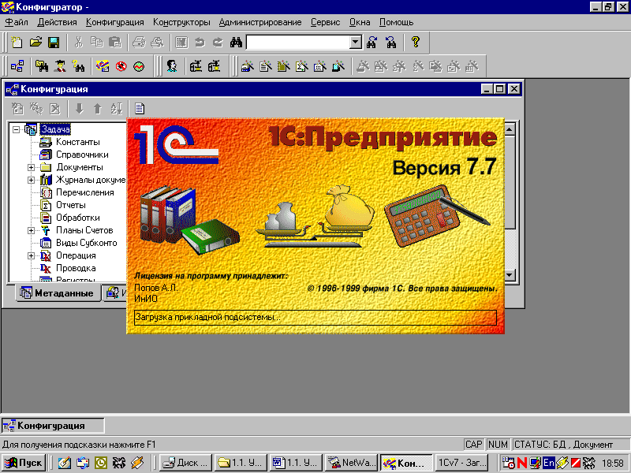The image size is (631, 473).
Task: Click the search text input field
Action: (x=298, y=43)
